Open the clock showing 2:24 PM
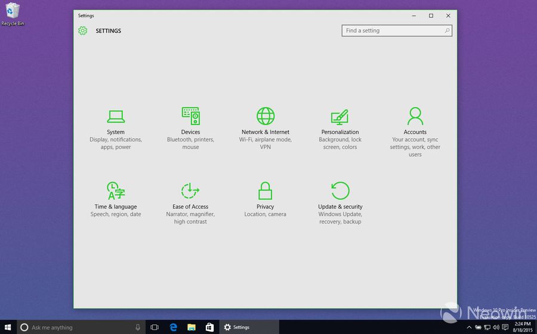Viewport: 537px width, 334px height. [x=523, y=327]
